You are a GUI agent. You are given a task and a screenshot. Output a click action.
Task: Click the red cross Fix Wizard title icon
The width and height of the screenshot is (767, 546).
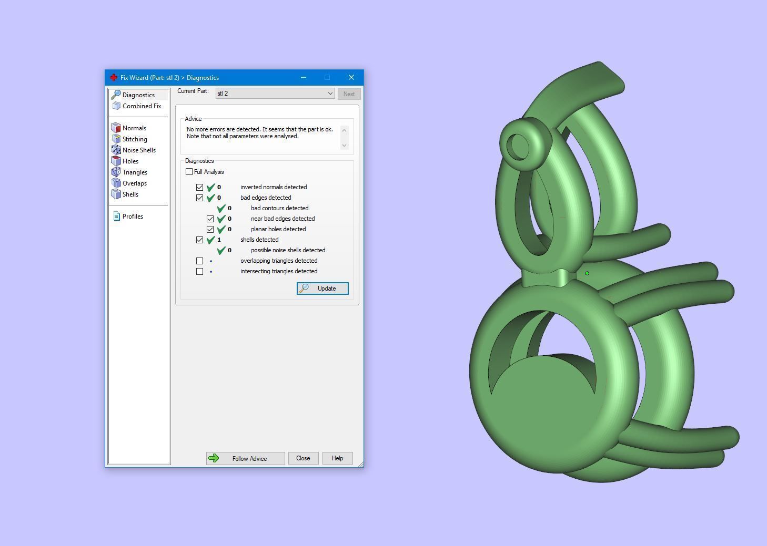tap(113, 77)
